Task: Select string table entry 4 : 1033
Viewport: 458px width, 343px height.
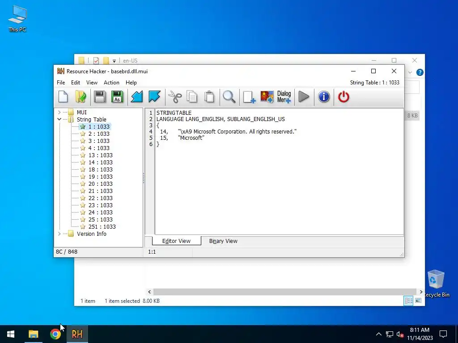Action: tap(99, 148)
